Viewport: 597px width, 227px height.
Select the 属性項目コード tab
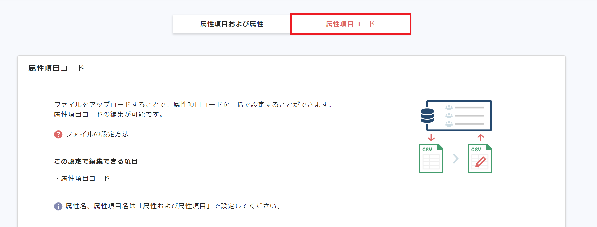[x=350, y=24]
